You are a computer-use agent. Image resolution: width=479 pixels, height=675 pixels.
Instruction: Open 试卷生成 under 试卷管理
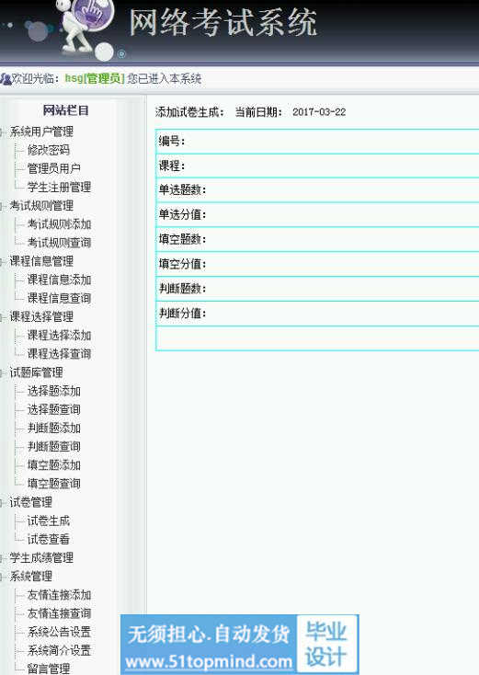point(48,521)
